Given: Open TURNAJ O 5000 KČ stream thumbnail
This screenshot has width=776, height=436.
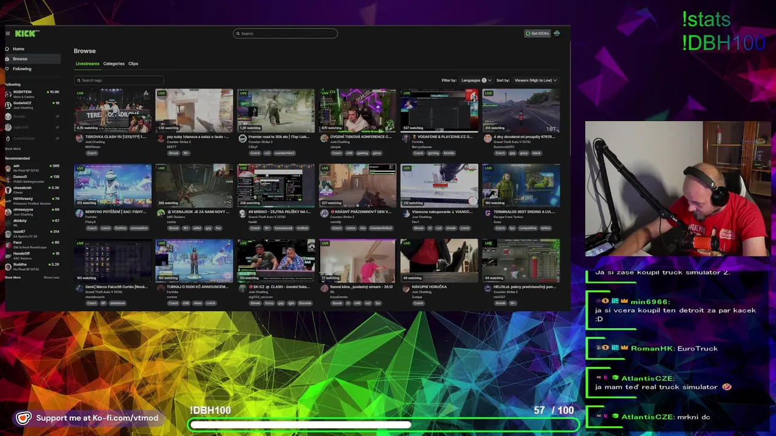Looking at the screenshot, I should point(194,260).
